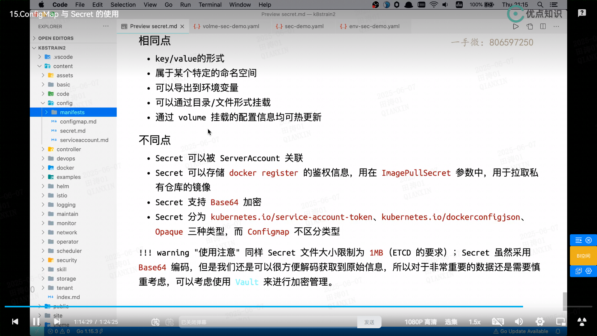Open configmap.md in the explorer
This screenshot has width=597, height=336.
click(x=78, y=122)
